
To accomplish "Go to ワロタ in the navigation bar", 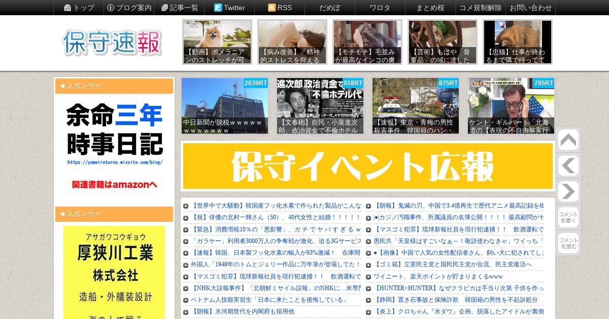I will click(x=380, y=8).
